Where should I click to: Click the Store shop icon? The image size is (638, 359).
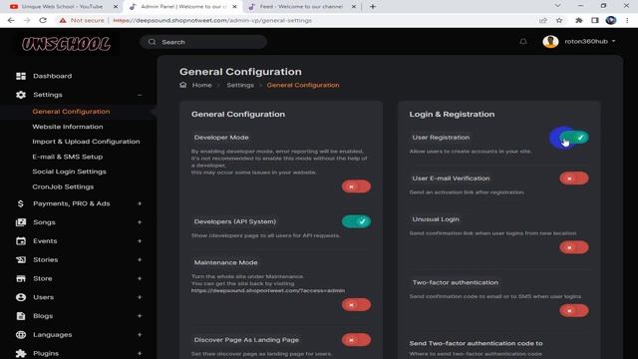21,278
